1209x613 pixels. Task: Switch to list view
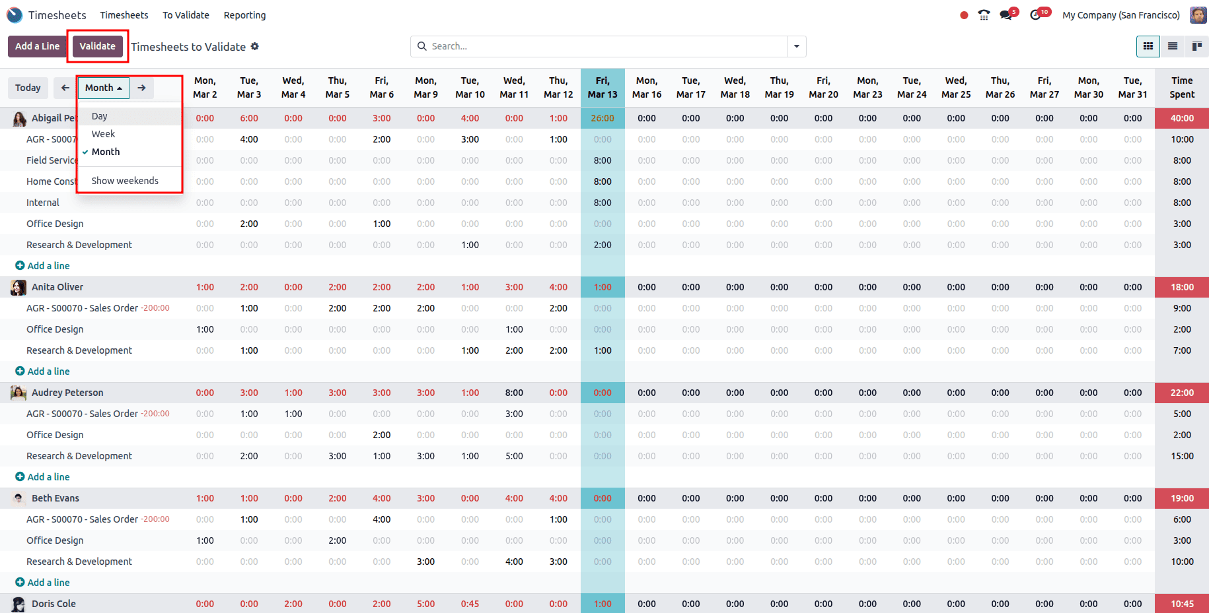(1173, 46)
